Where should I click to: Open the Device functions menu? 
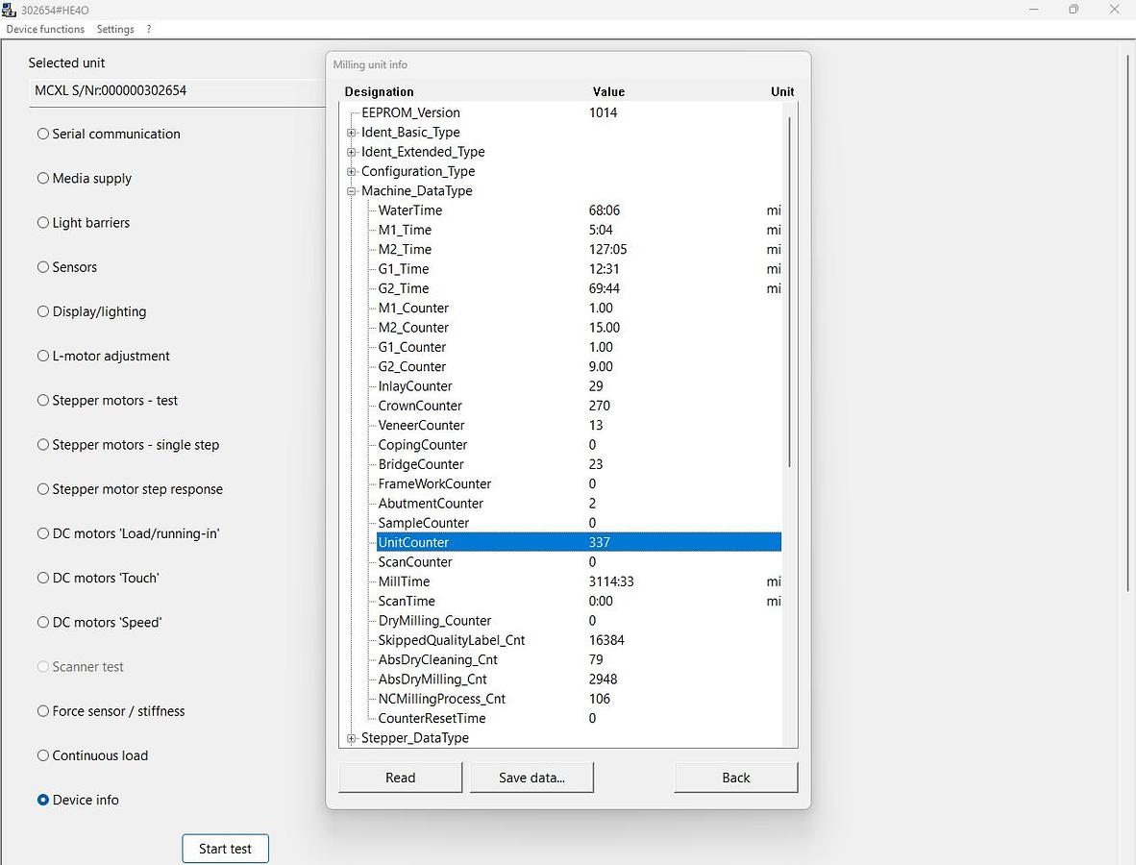tap(45, 29)
